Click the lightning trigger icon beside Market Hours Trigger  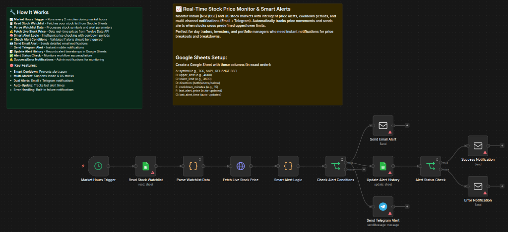point(83,166)
